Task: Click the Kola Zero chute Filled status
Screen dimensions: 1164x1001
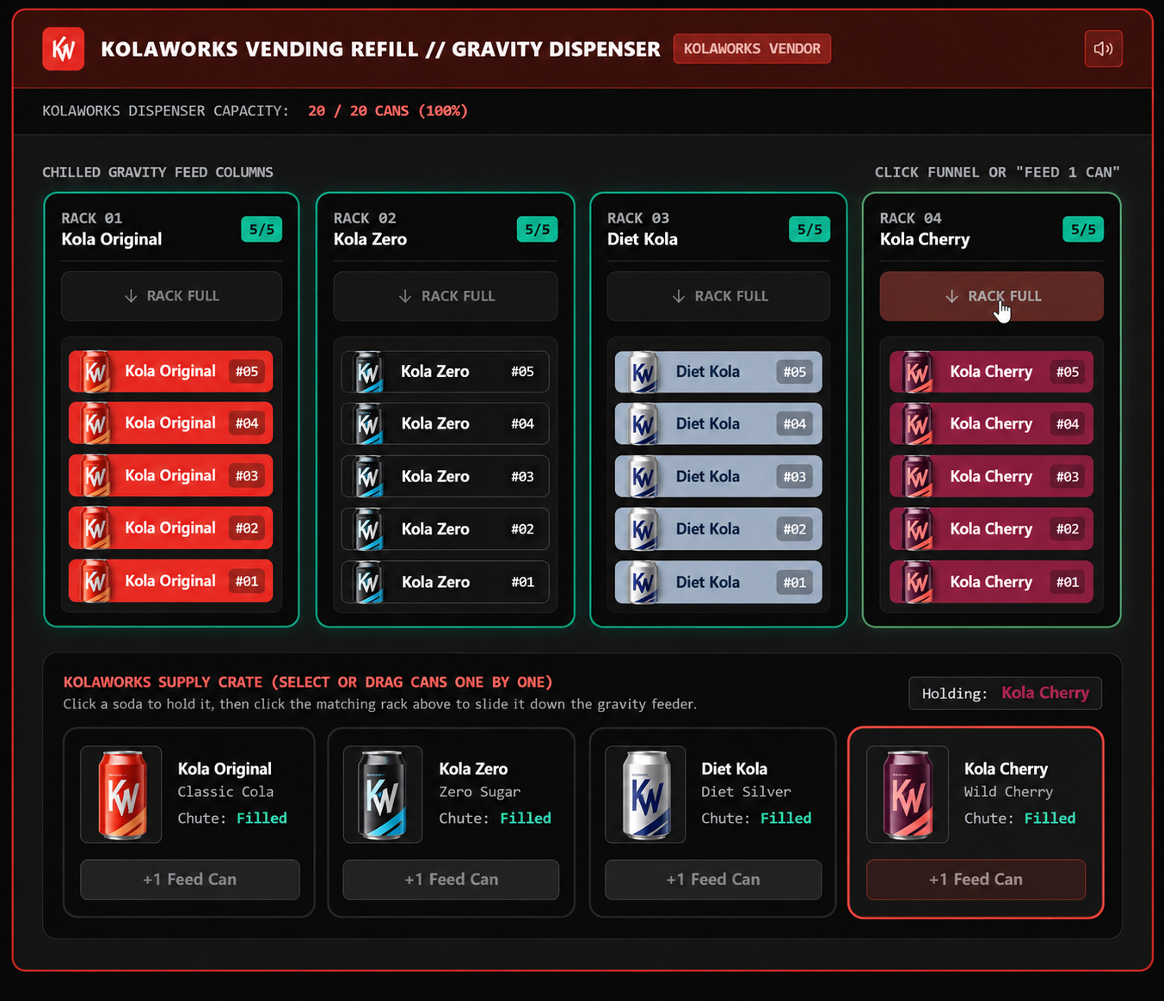Action: 526,819
